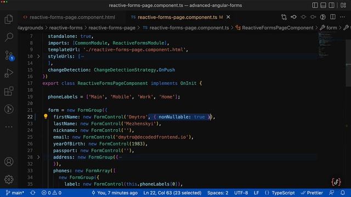Image resolution: width=351 pixels, height=197 pixels.
Task: Synchronize changes icon in status bar
Action: click(33, 193)
